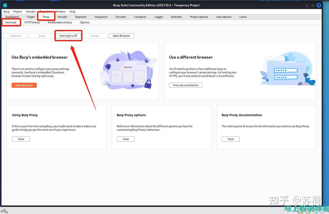Switch to the proxy Options sub-tab
329x214 pixels.
click(x=85, y=22)
